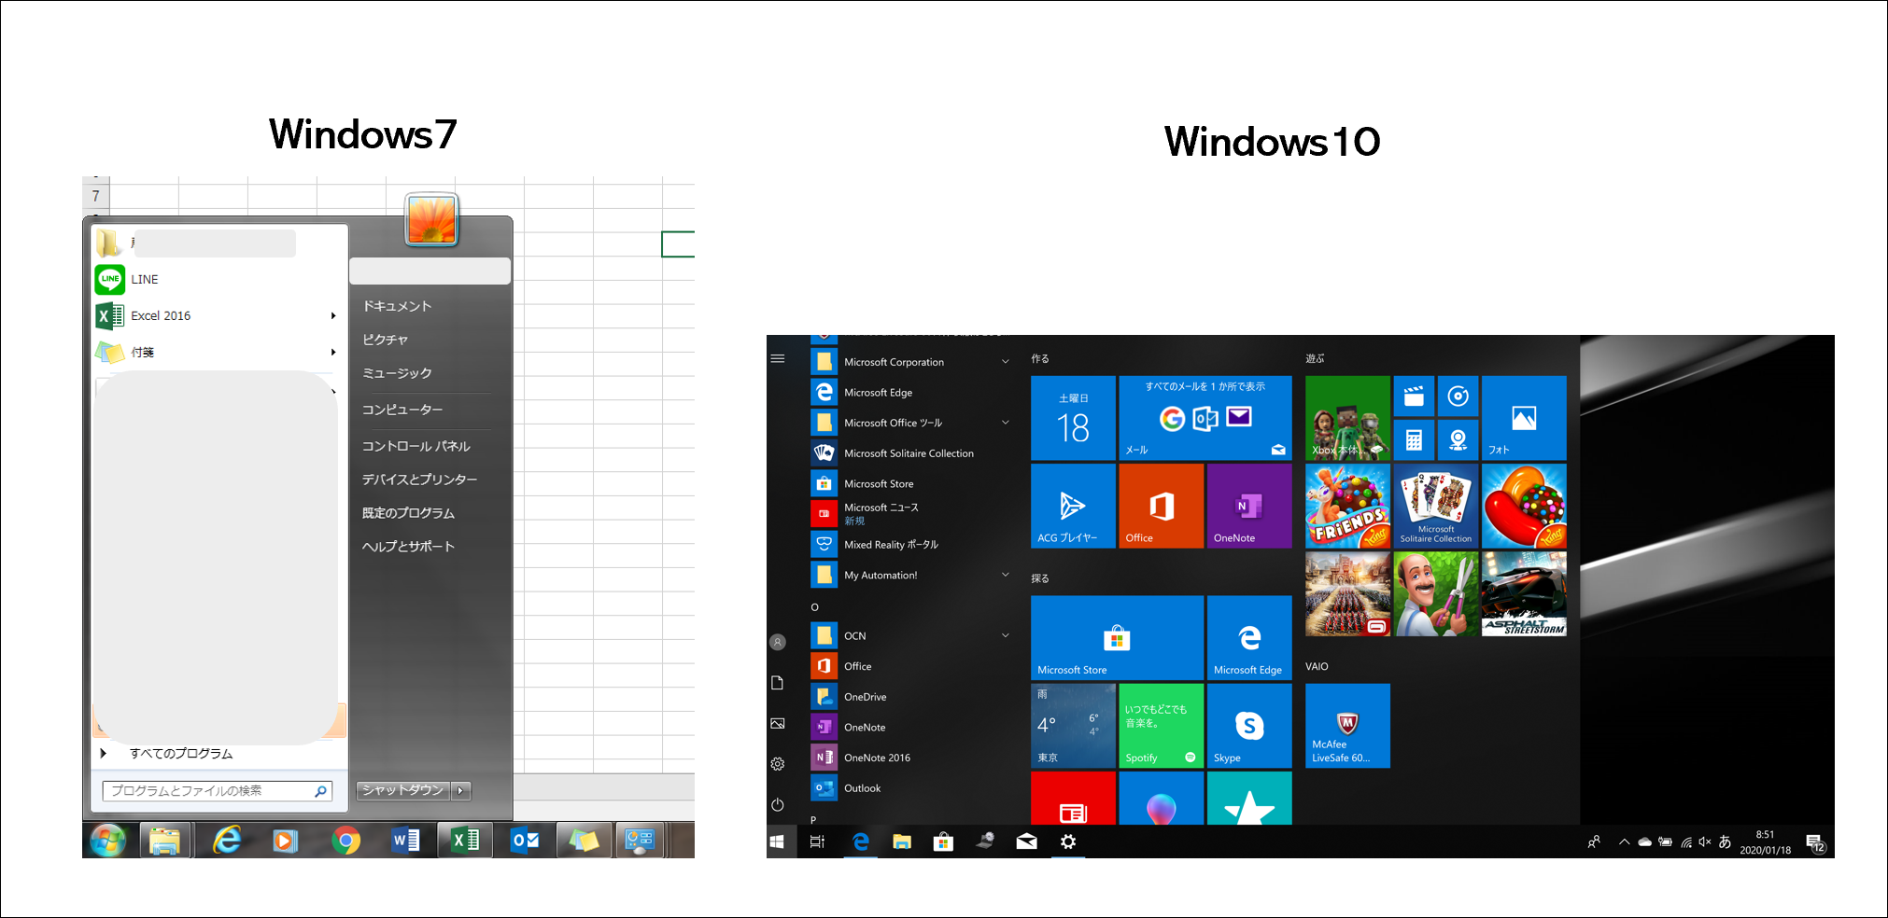Expand the 付箋 jump list arrow
Viewport: 1888px width, 918px height.
click(333, 353)
